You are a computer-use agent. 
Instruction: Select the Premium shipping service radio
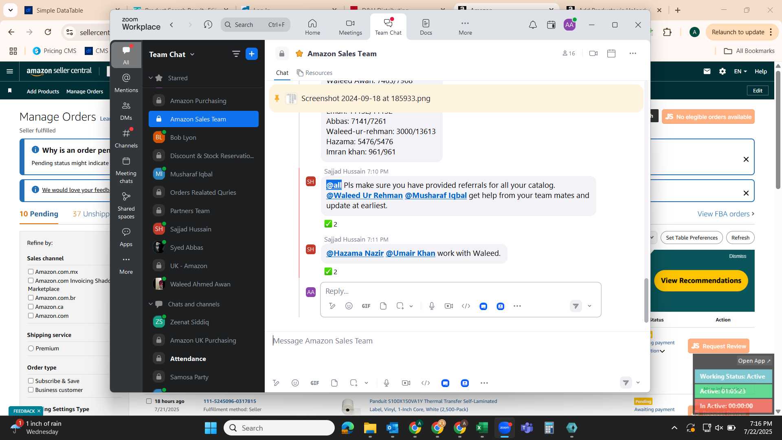31,348
